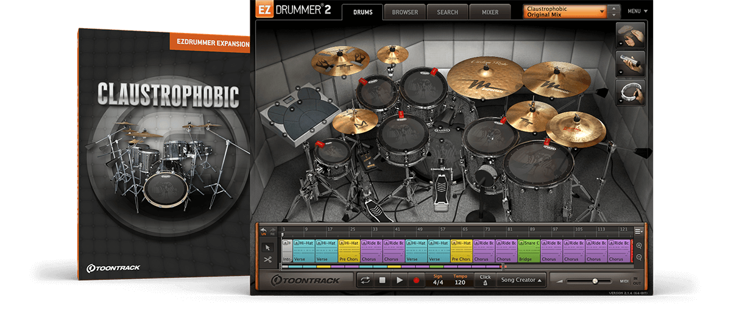Select the scissors cut tool
Image resolution: width=731 pixels, height=315 pixels.
point(267,259)
